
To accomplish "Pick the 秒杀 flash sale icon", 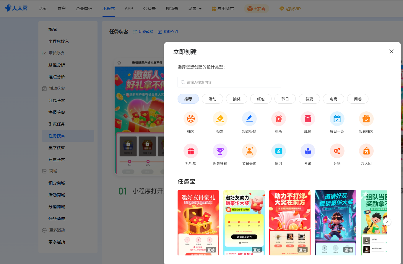I will pyautogui.click(x=278, y=119).
